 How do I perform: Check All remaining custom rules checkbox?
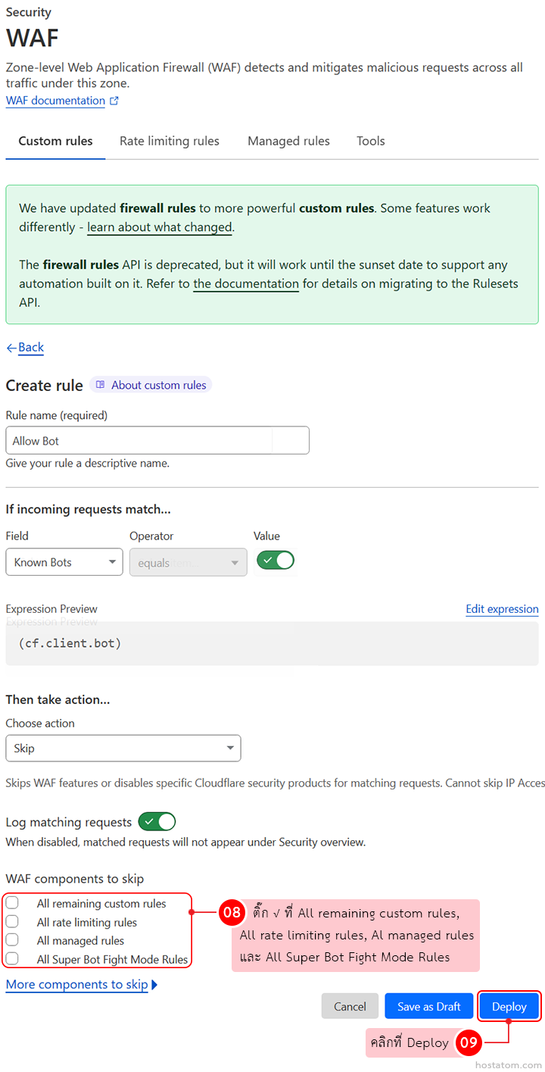click(x=12, y=903)
